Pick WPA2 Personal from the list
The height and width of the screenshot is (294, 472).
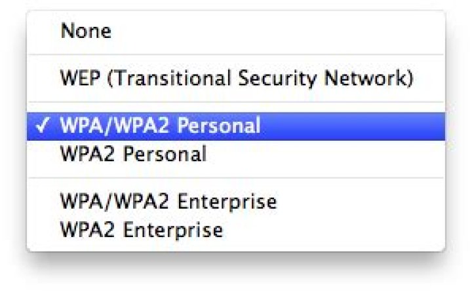[x=133, y=154]
